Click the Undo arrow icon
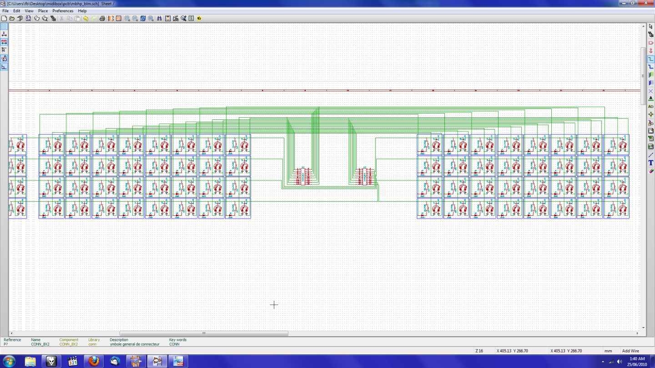This screenshot has height=368, width=655. [86, 19]
